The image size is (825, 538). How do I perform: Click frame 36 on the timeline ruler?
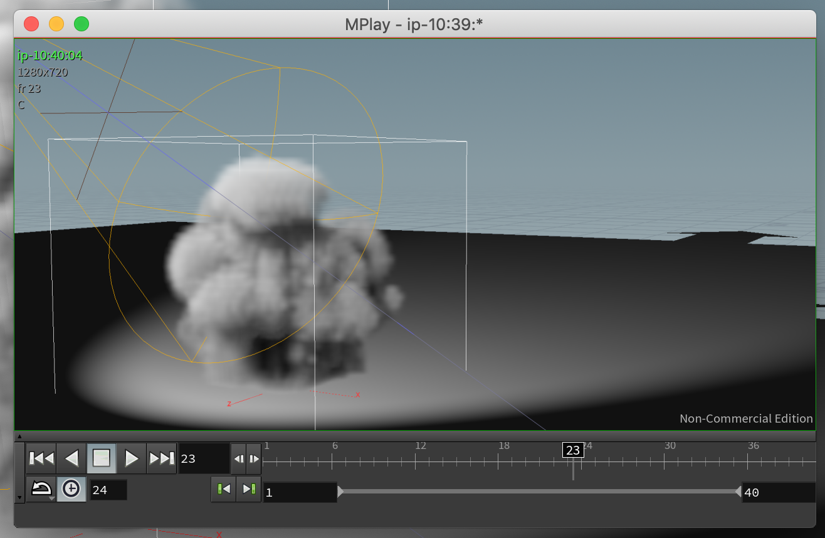[754, 446]
